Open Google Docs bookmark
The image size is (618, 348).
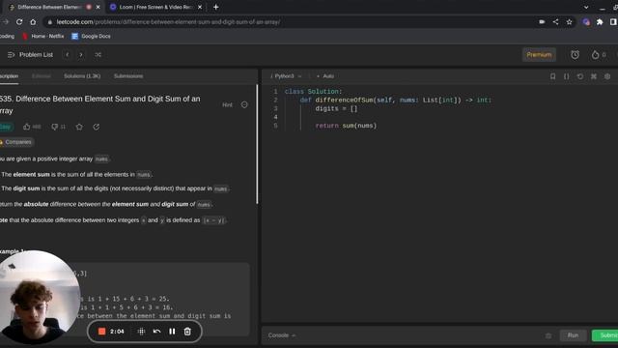pyautogui.click(x=91, y=37)
